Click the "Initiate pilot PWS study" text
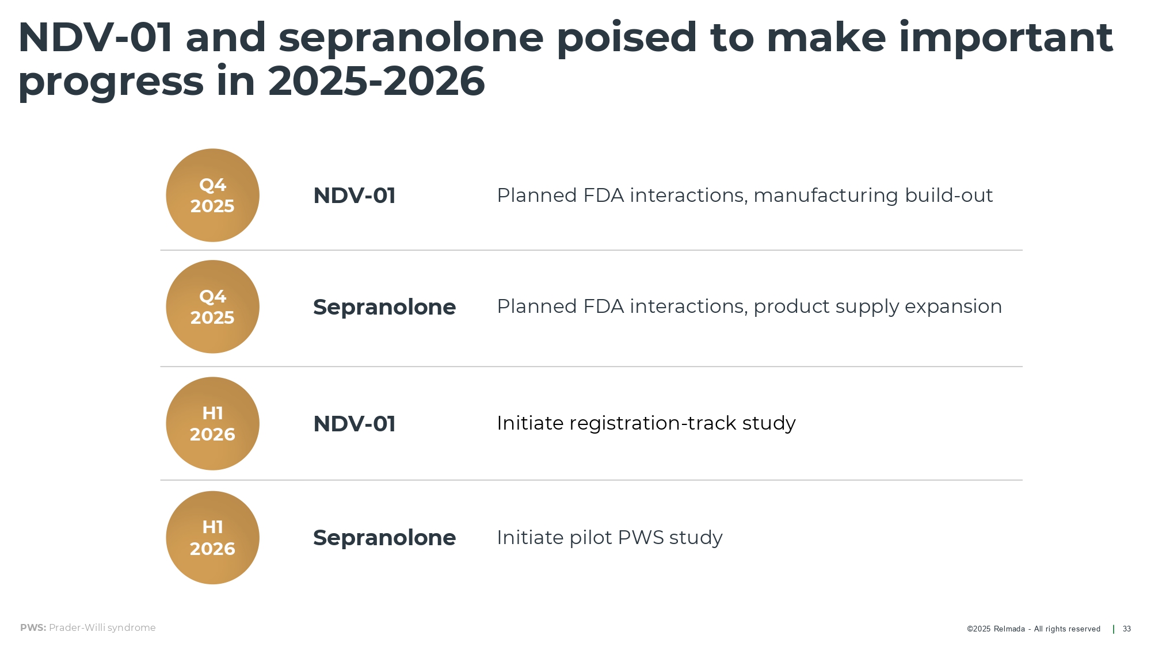This screenshot has width=1151, height=647. [609, 537]
